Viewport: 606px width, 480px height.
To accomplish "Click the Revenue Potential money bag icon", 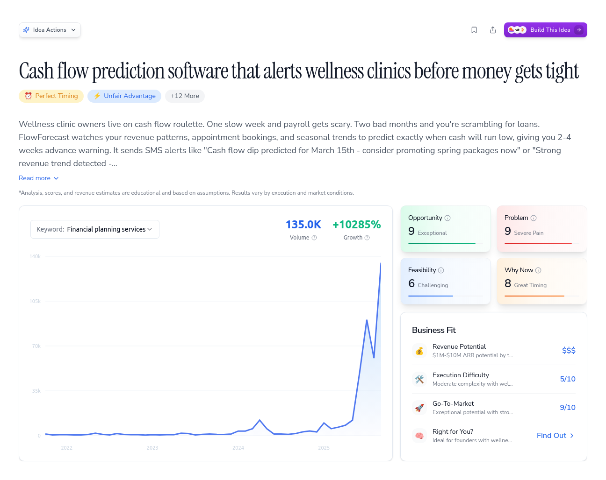I will [x=419, y=350].
